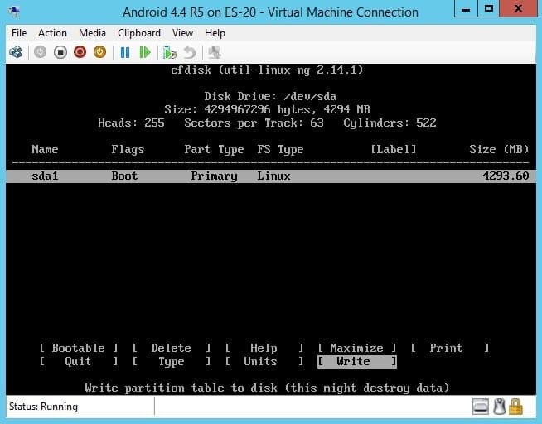Click the Ctrl+Alt+Del toolbar icon
This screenshot has height=424, width=542.
coord(16,52)
